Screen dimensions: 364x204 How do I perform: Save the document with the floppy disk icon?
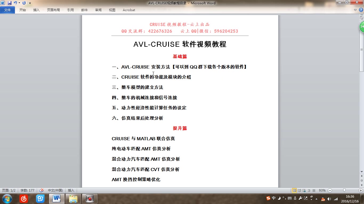(10, 3)
